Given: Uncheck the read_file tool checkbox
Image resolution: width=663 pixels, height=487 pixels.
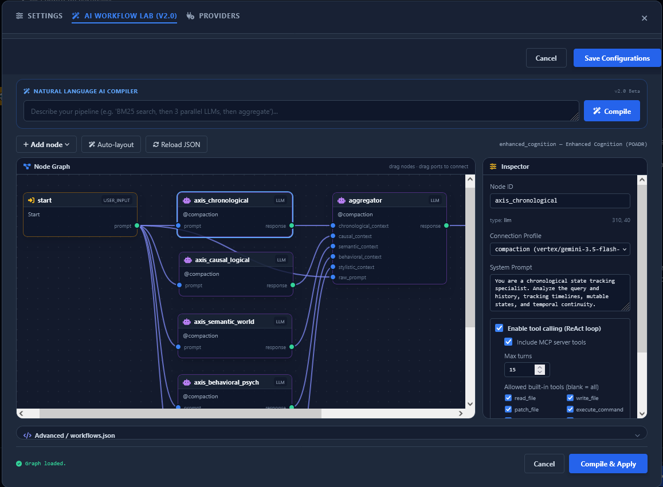Looking at the screenshot, I should 508,398.
